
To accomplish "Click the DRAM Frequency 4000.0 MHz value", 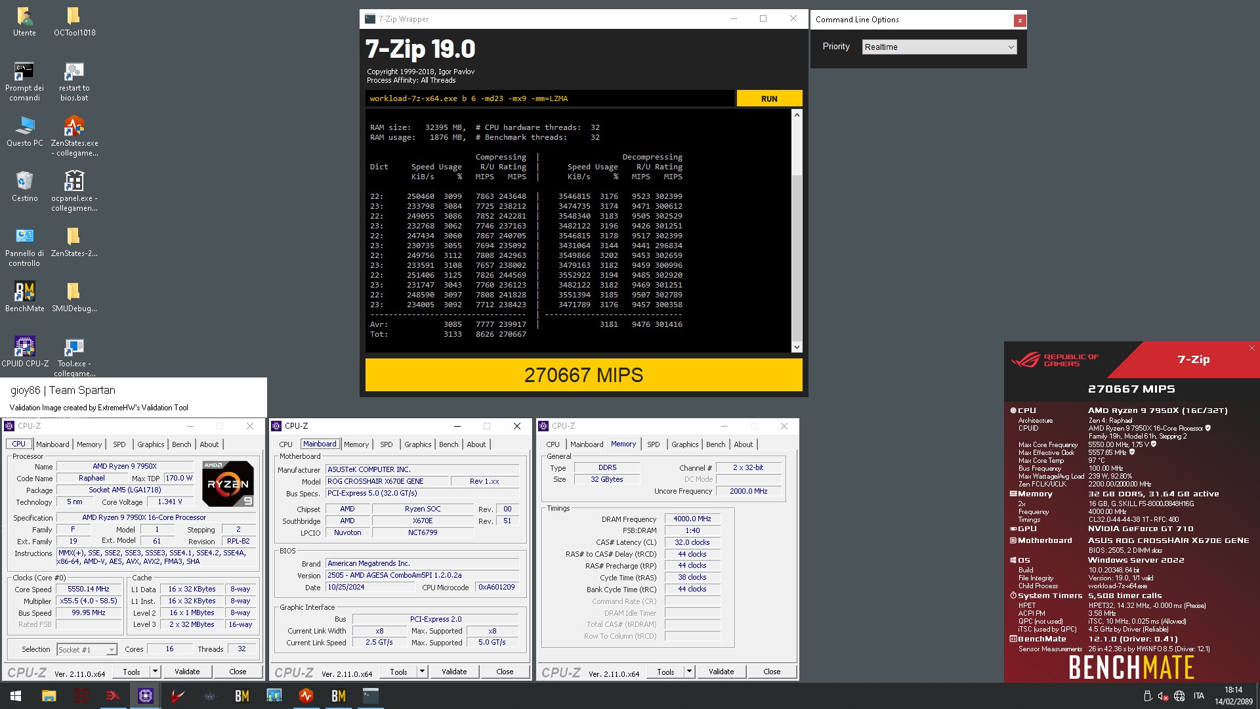I will click(692, 519).
